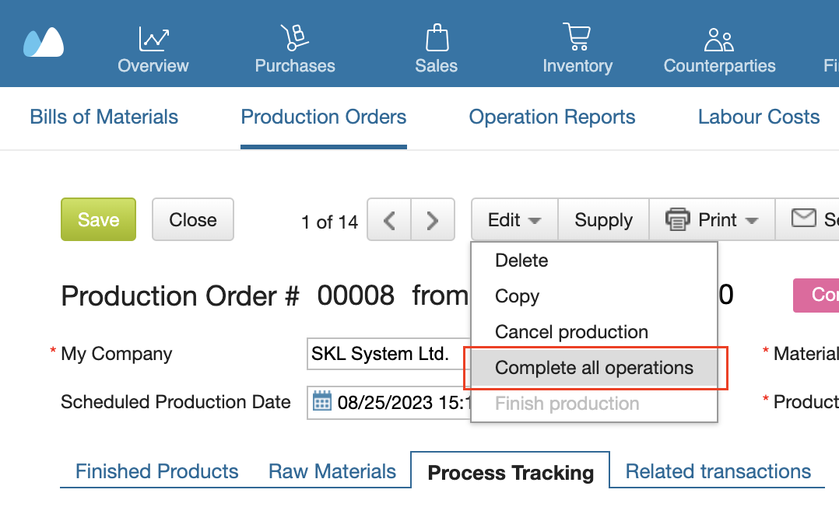Collapse the Edit dropdown menu
This screenshot has height=507, width=839.
click(x=514, y=220)
